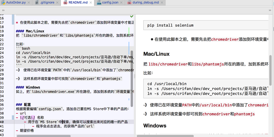This screenshot has width=274, height=137.
Task: Click '`phantomjs`' at end of editor line 30
Action: click(111, 79)
